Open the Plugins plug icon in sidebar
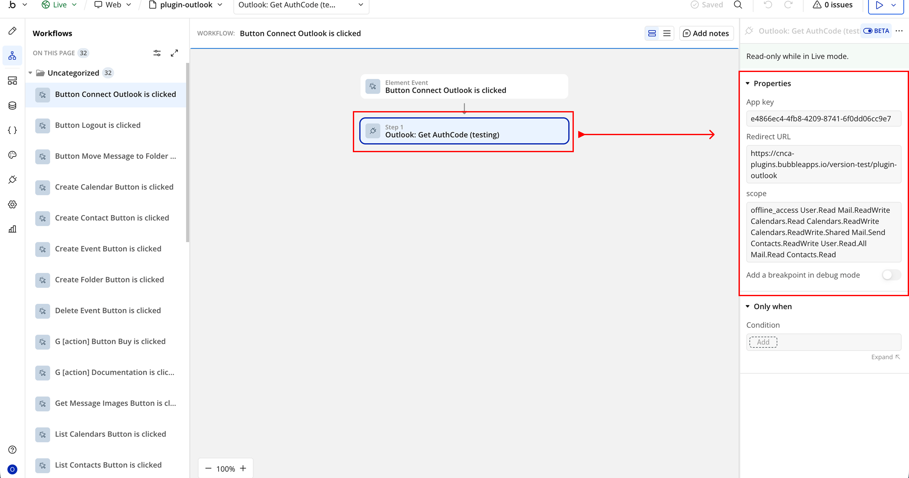The width and height of the screenshot is (909, 478). [12, 180]
